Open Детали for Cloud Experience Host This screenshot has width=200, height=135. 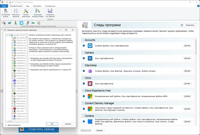tap(187, 96)
